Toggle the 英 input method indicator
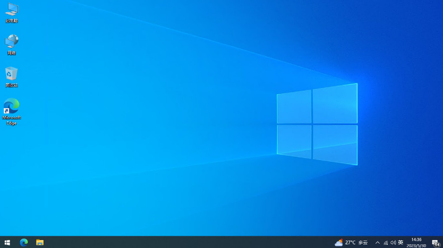Image resolution: width=443 pixels, height=248 pixels. pos(401,243)
